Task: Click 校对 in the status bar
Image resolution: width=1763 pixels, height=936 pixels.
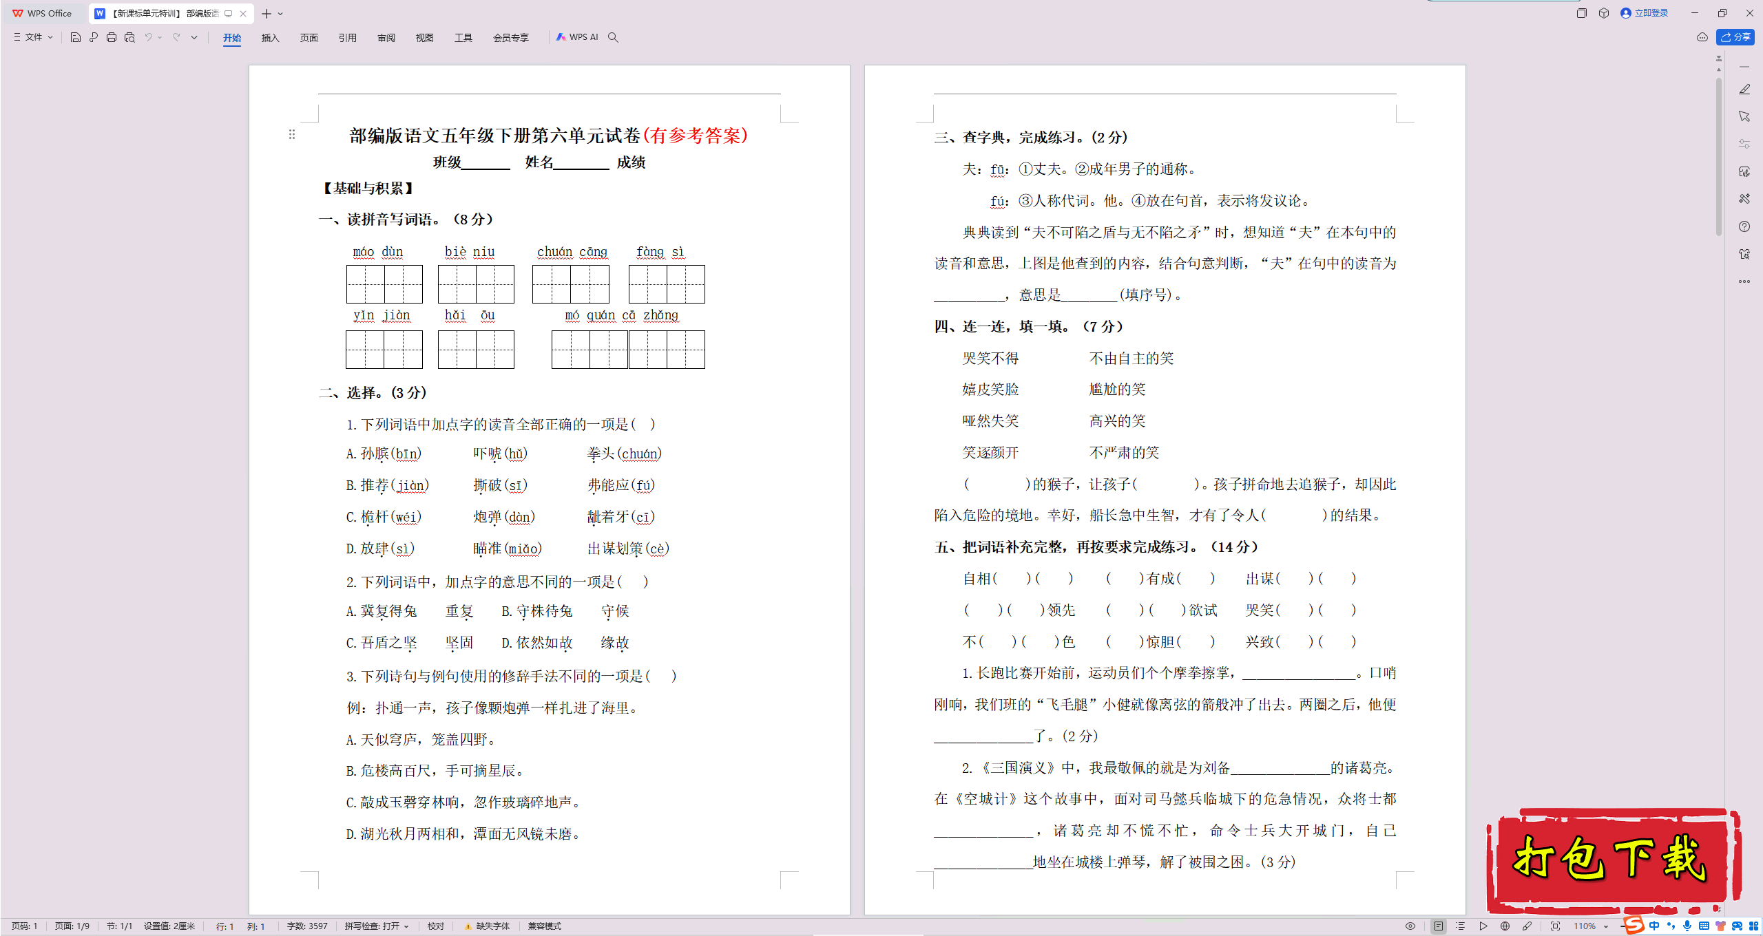Action: tap(436, 926)
